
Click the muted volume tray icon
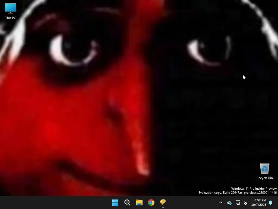coord(245,202)
